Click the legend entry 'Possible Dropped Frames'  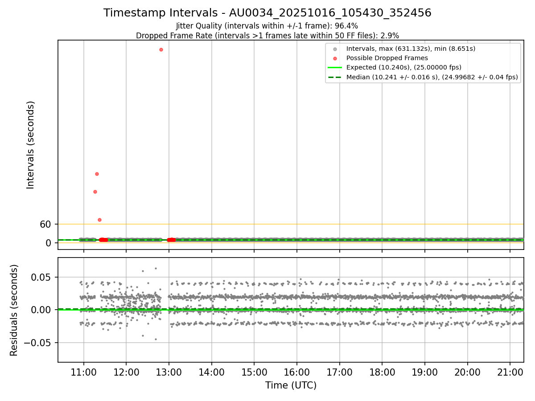coord(387,58)
